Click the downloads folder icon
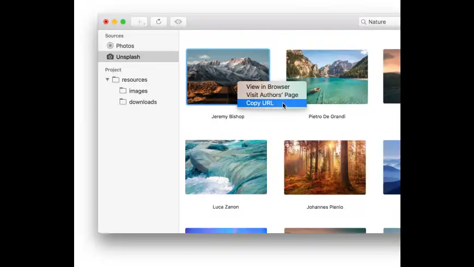Viewport: 474px width, 267px height. [123, 102]
